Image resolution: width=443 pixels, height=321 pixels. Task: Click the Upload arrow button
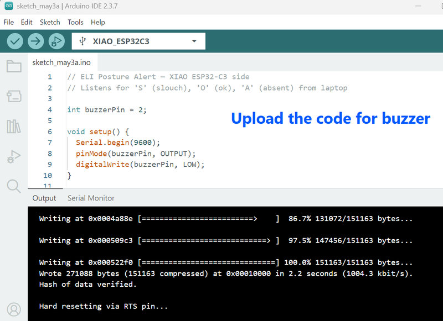coord(35,41)
